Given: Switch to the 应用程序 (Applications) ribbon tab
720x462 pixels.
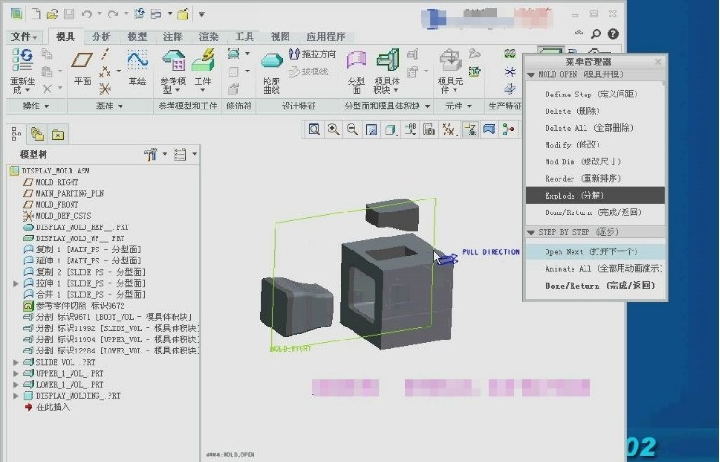Looking at the screenshot, I should (x=326, y=36).
